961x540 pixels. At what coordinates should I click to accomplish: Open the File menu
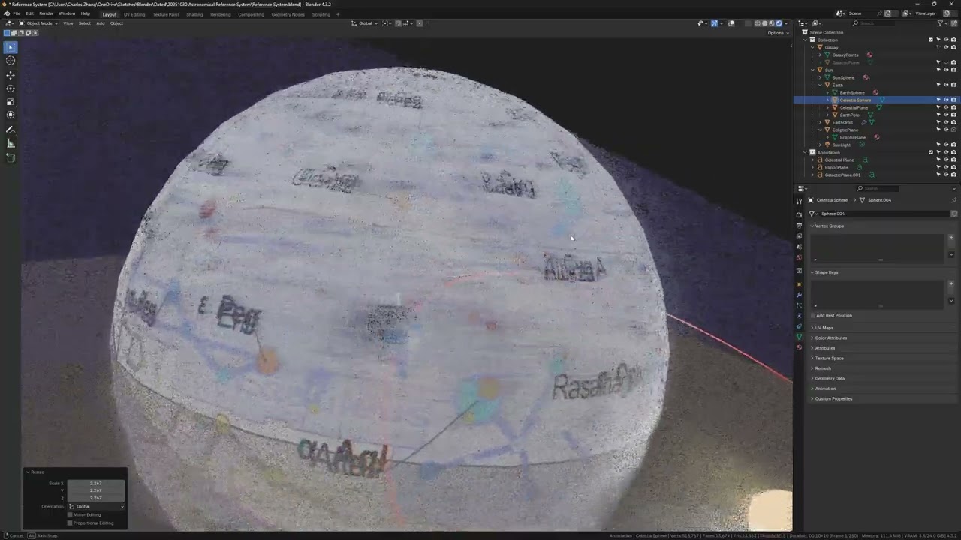(17, 13)
